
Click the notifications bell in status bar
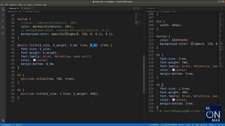pyautogui.click(x=223, y=125)
